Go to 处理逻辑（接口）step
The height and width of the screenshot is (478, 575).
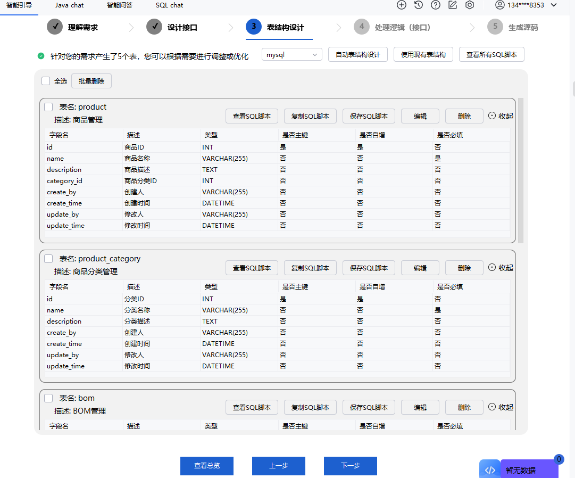[402, 28]
